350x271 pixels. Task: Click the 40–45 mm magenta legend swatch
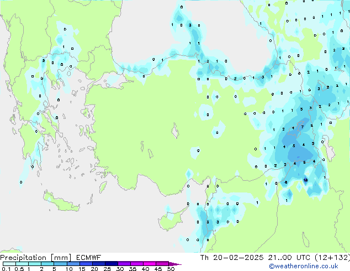(150, 264)
